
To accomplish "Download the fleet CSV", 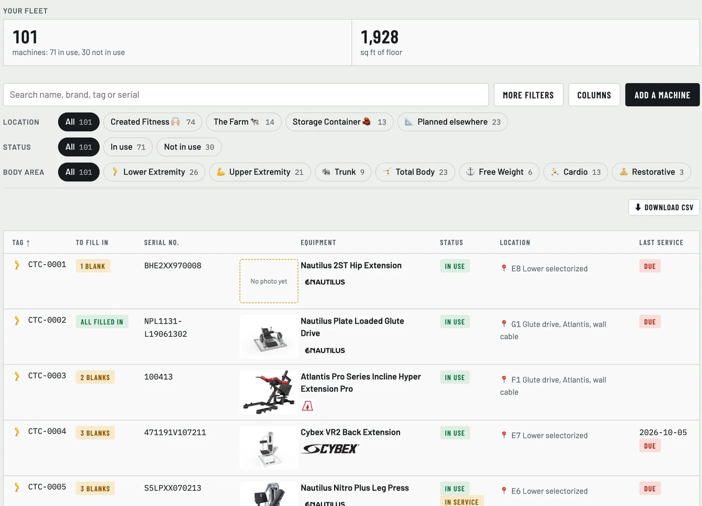I will point(664,207).
